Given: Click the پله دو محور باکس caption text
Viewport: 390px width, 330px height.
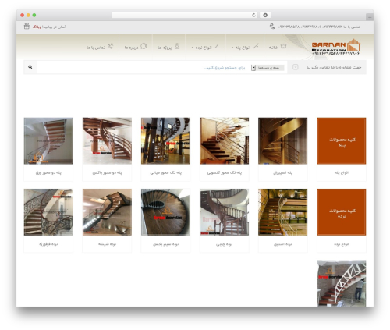Looking at the screenshot, I should click(x=107, y=172).
